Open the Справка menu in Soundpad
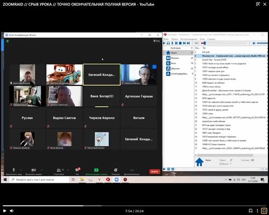The height and width of the screenshot is (215, 269). pyautogui.click(x=211, y=39)
